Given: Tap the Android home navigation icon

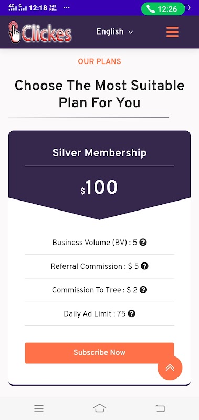Looking at the screenshot, I should (100, 408).
